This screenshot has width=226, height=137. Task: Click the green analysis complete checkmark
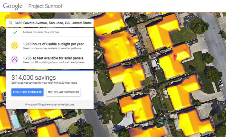point(14,32)
